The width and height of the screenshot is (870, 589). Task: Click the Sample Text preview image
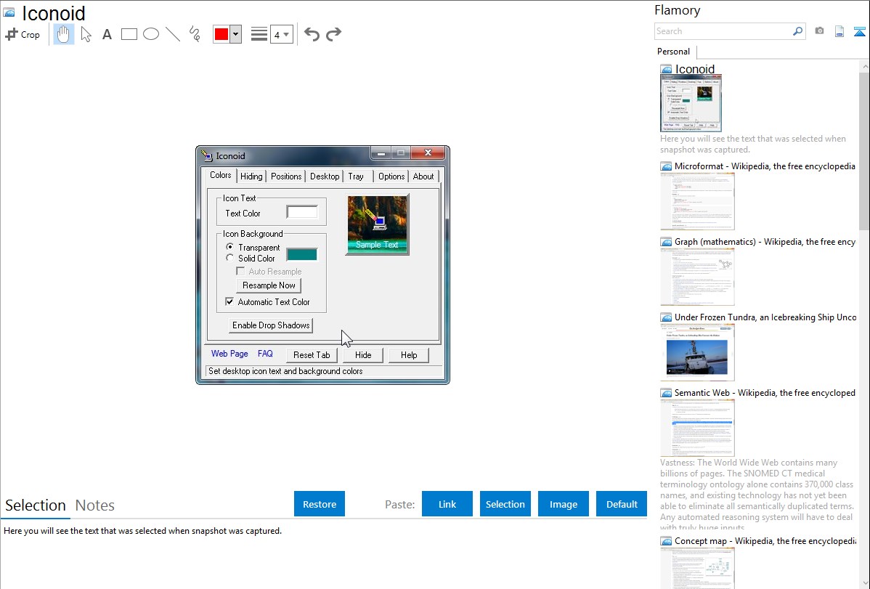point(378,224)
